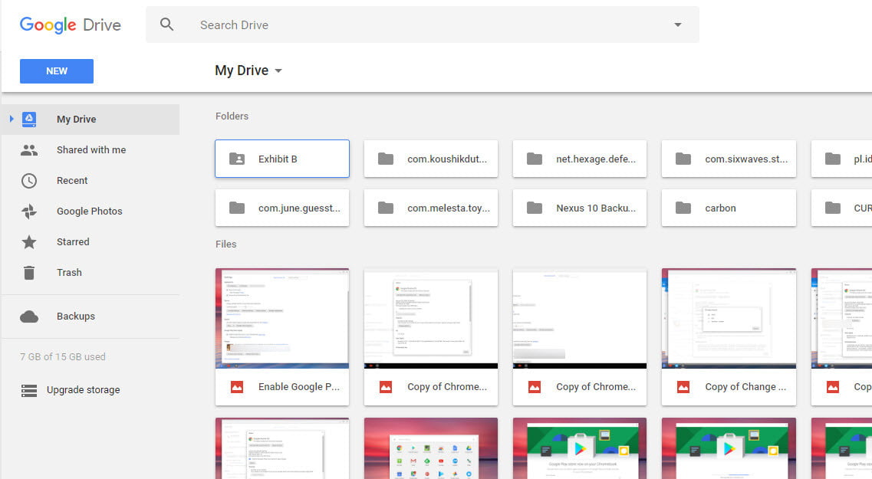The image size is (872, 479).
Task: Select Starred in the sidebar
Action: 72,241
